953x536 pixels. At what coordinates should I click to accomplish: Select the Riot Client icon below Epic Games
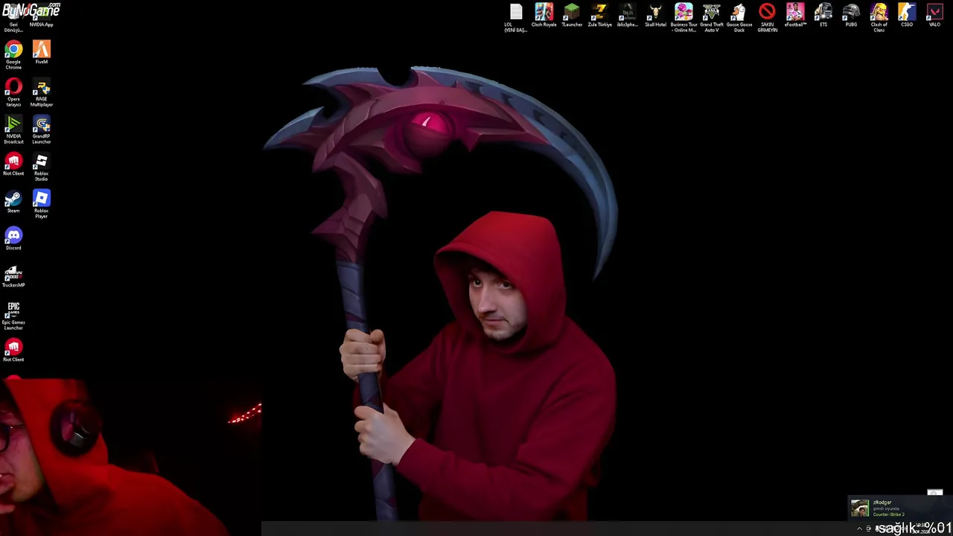pos(13,351)
